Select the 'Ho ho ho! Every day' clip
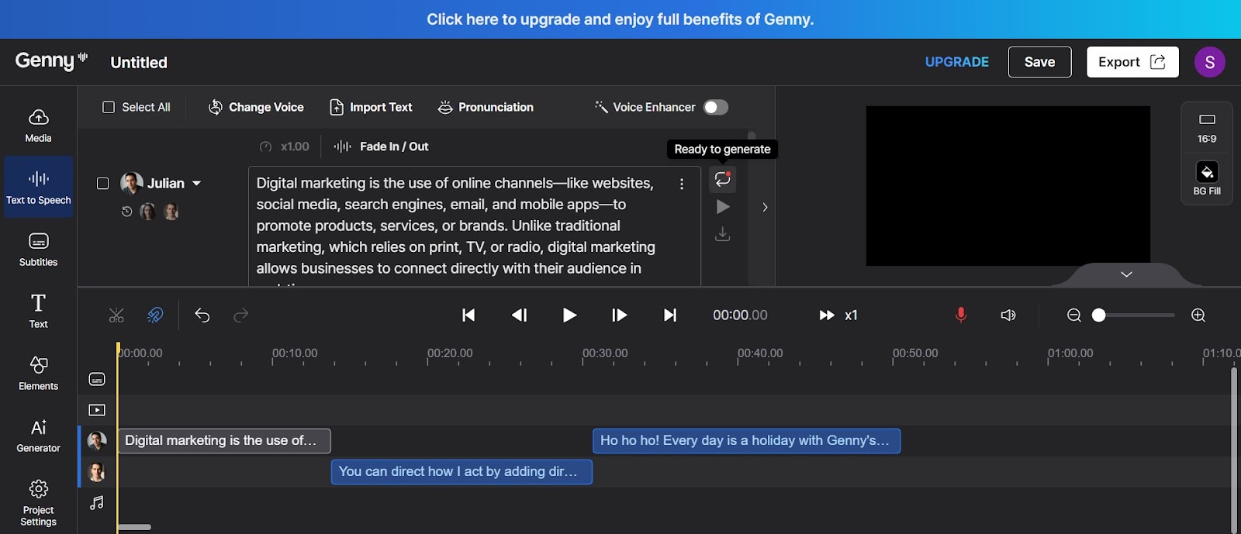1241x534 pixels. point(746,441)
